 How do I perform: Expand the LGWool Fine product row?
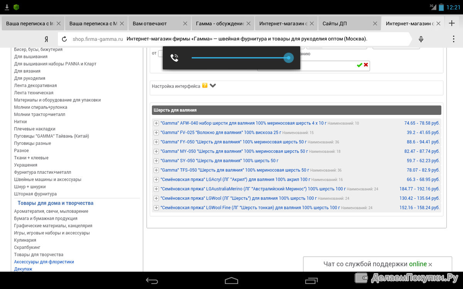click(156, 208)
